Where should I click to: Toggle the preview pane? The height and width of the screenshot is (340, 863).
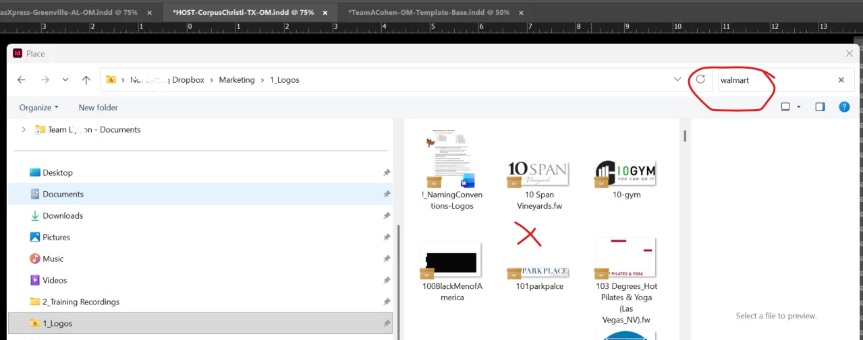pos(820,106)
